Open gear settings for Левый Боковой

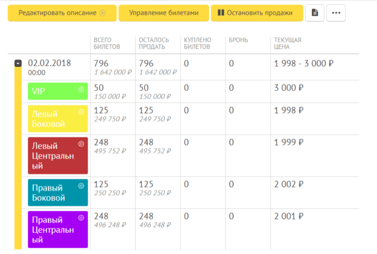pos(81,112)
